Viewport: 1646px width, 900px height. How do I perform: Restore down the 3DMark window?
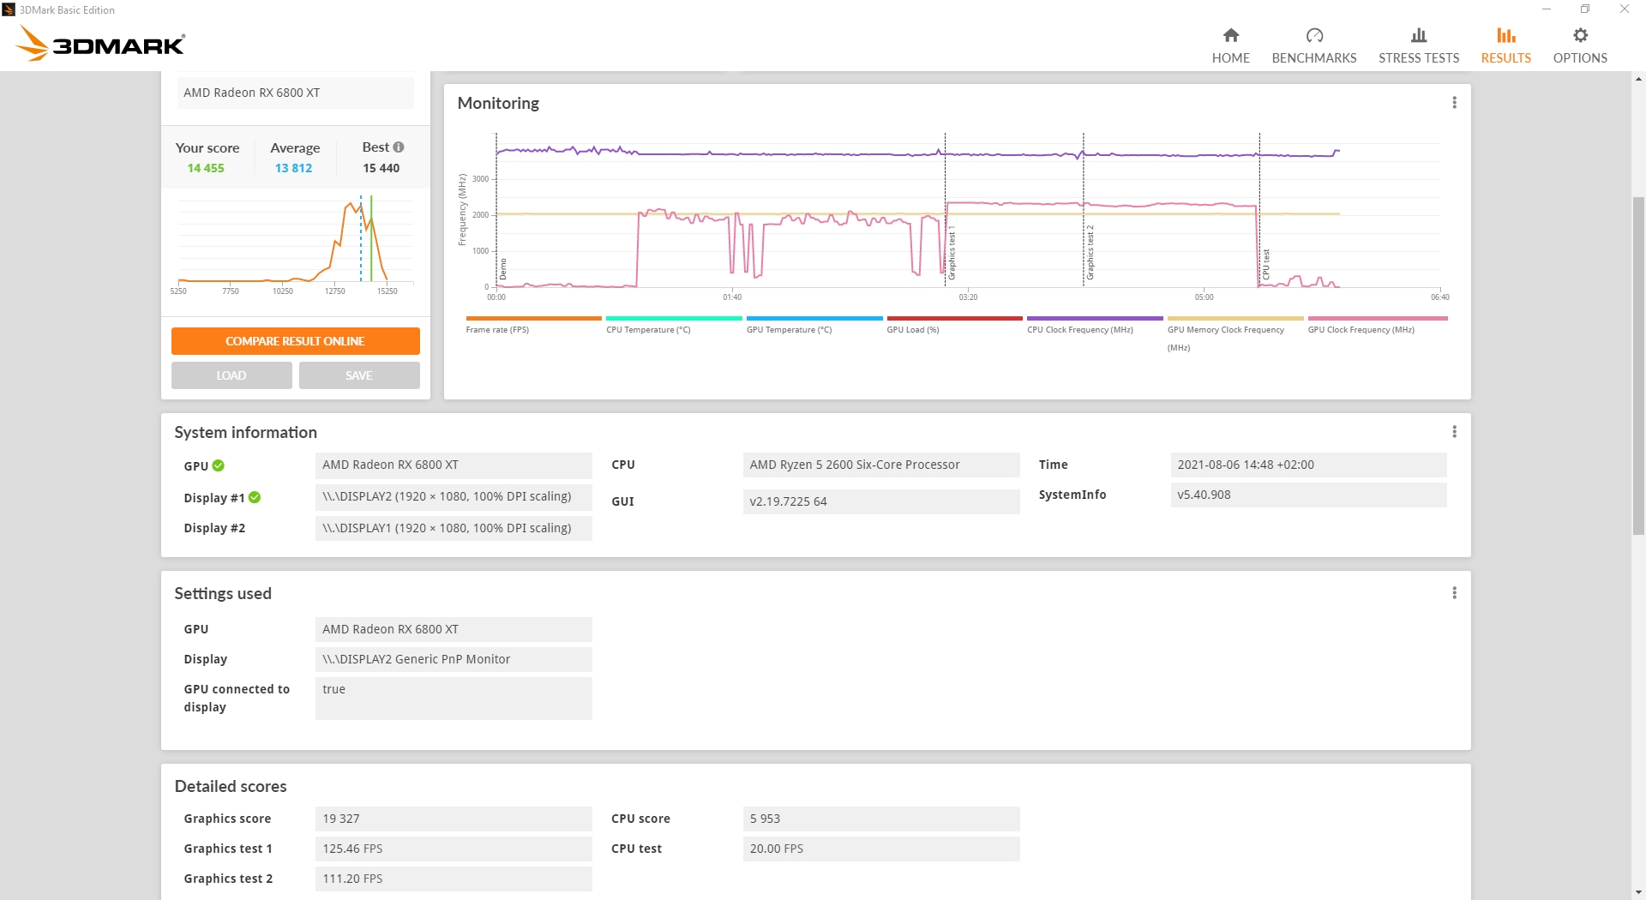click(x=1585, y=9)
